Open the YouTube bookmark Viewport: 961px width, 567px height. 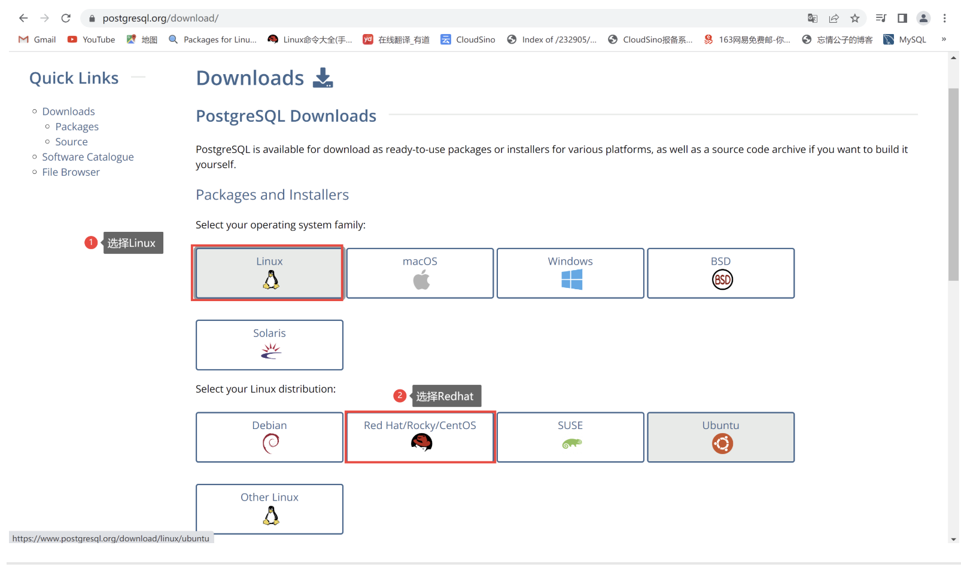91,39
